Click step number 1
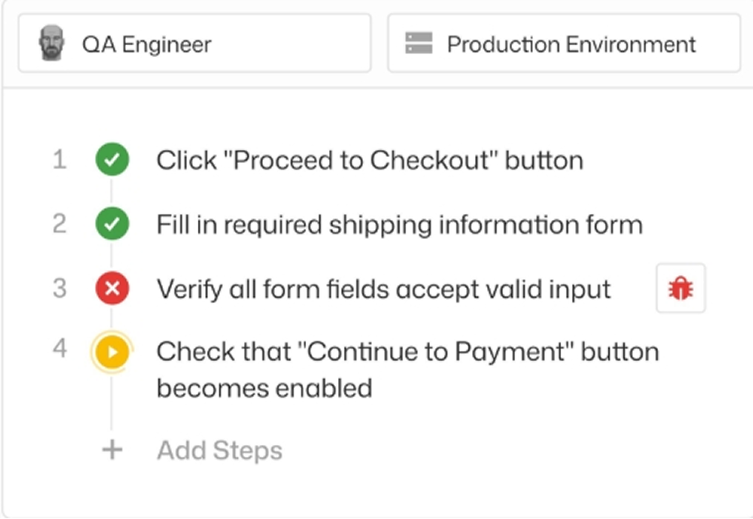This screenshot has width=753, height=519. (59, 160)
